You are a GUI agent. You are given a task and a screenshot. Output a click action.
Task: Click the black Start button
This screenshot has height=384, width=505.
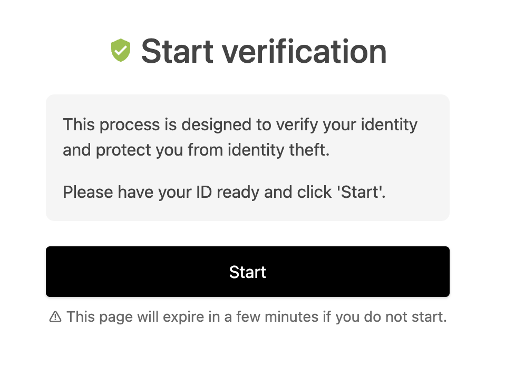coord(247,272)
